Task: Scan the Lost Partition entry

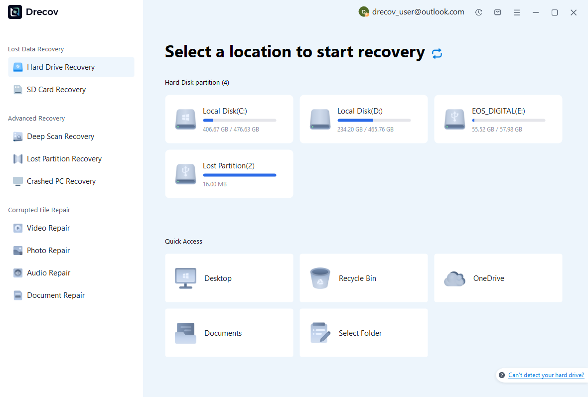Action: click(229, 173)
